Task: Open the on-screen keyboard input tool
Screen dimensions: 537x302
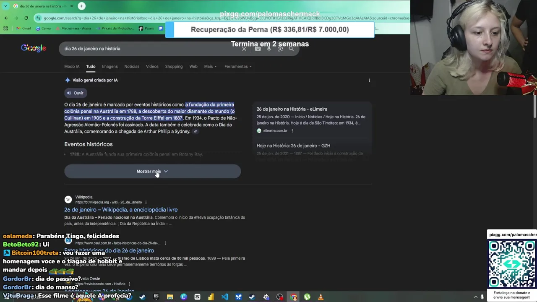Action: [258, 49]
